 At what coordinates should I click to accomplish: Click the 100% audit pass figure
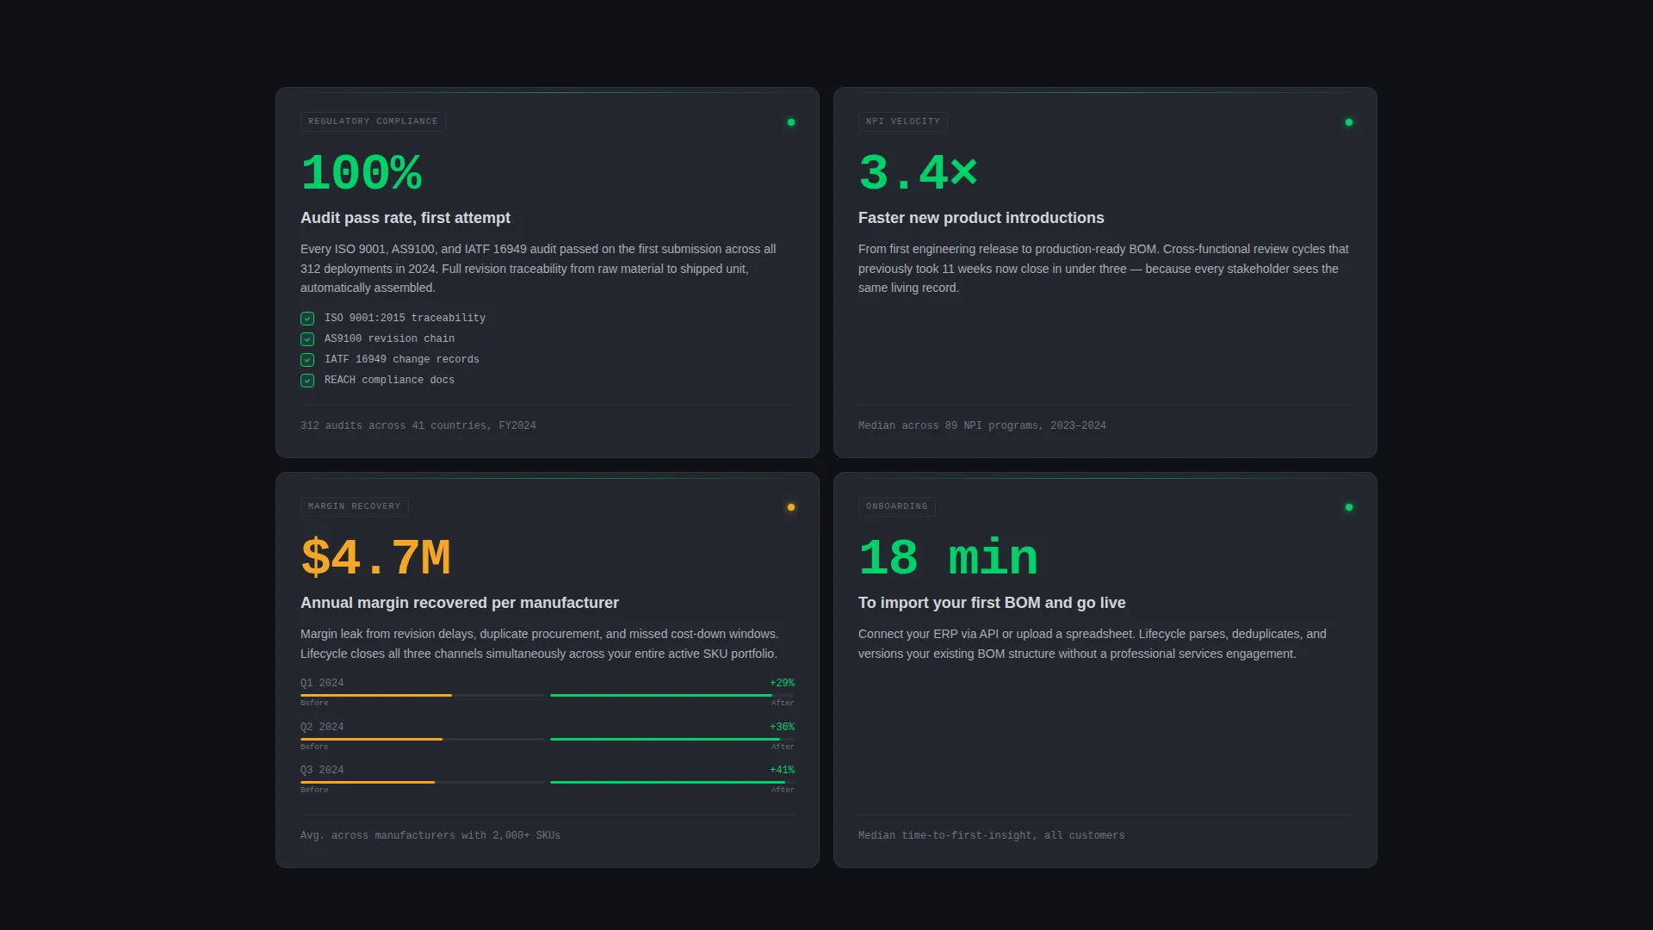click(x=362, y=174)
